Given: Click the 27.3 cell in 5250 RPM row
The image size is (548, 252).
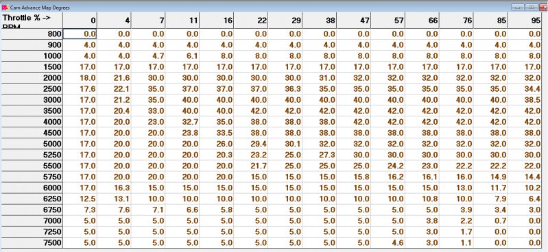Looking at the screenshot, I should 320,155.
